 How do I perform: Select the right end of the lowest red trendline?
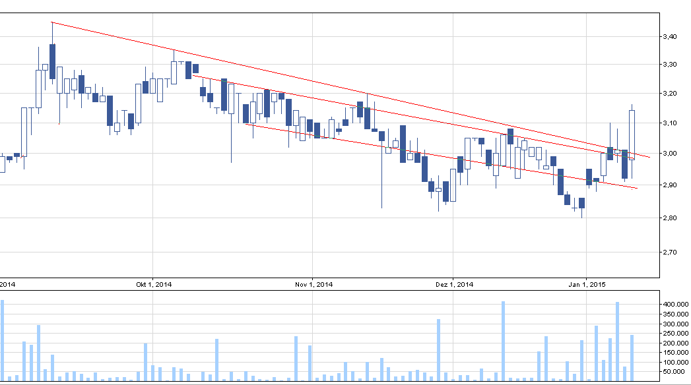tap(637, 189)
